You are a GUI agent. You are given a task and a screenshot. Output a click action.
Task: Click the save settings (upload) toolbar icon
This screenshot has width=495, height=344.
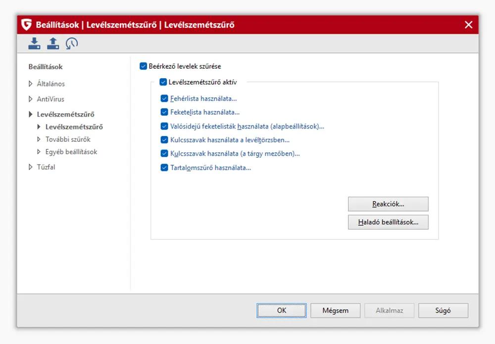pyautogui.click(x=53, y=43)
